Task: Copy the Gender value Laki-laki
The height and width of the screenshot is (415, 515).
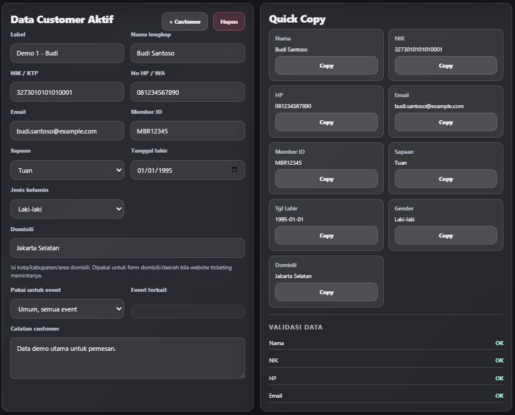Action: 446,235
